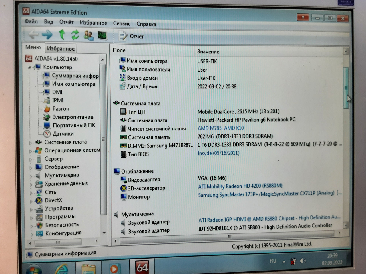Screen dimensions: 366x274
Task: Click the AIDA64 icon on the taskbar
Action: point(142,267)
